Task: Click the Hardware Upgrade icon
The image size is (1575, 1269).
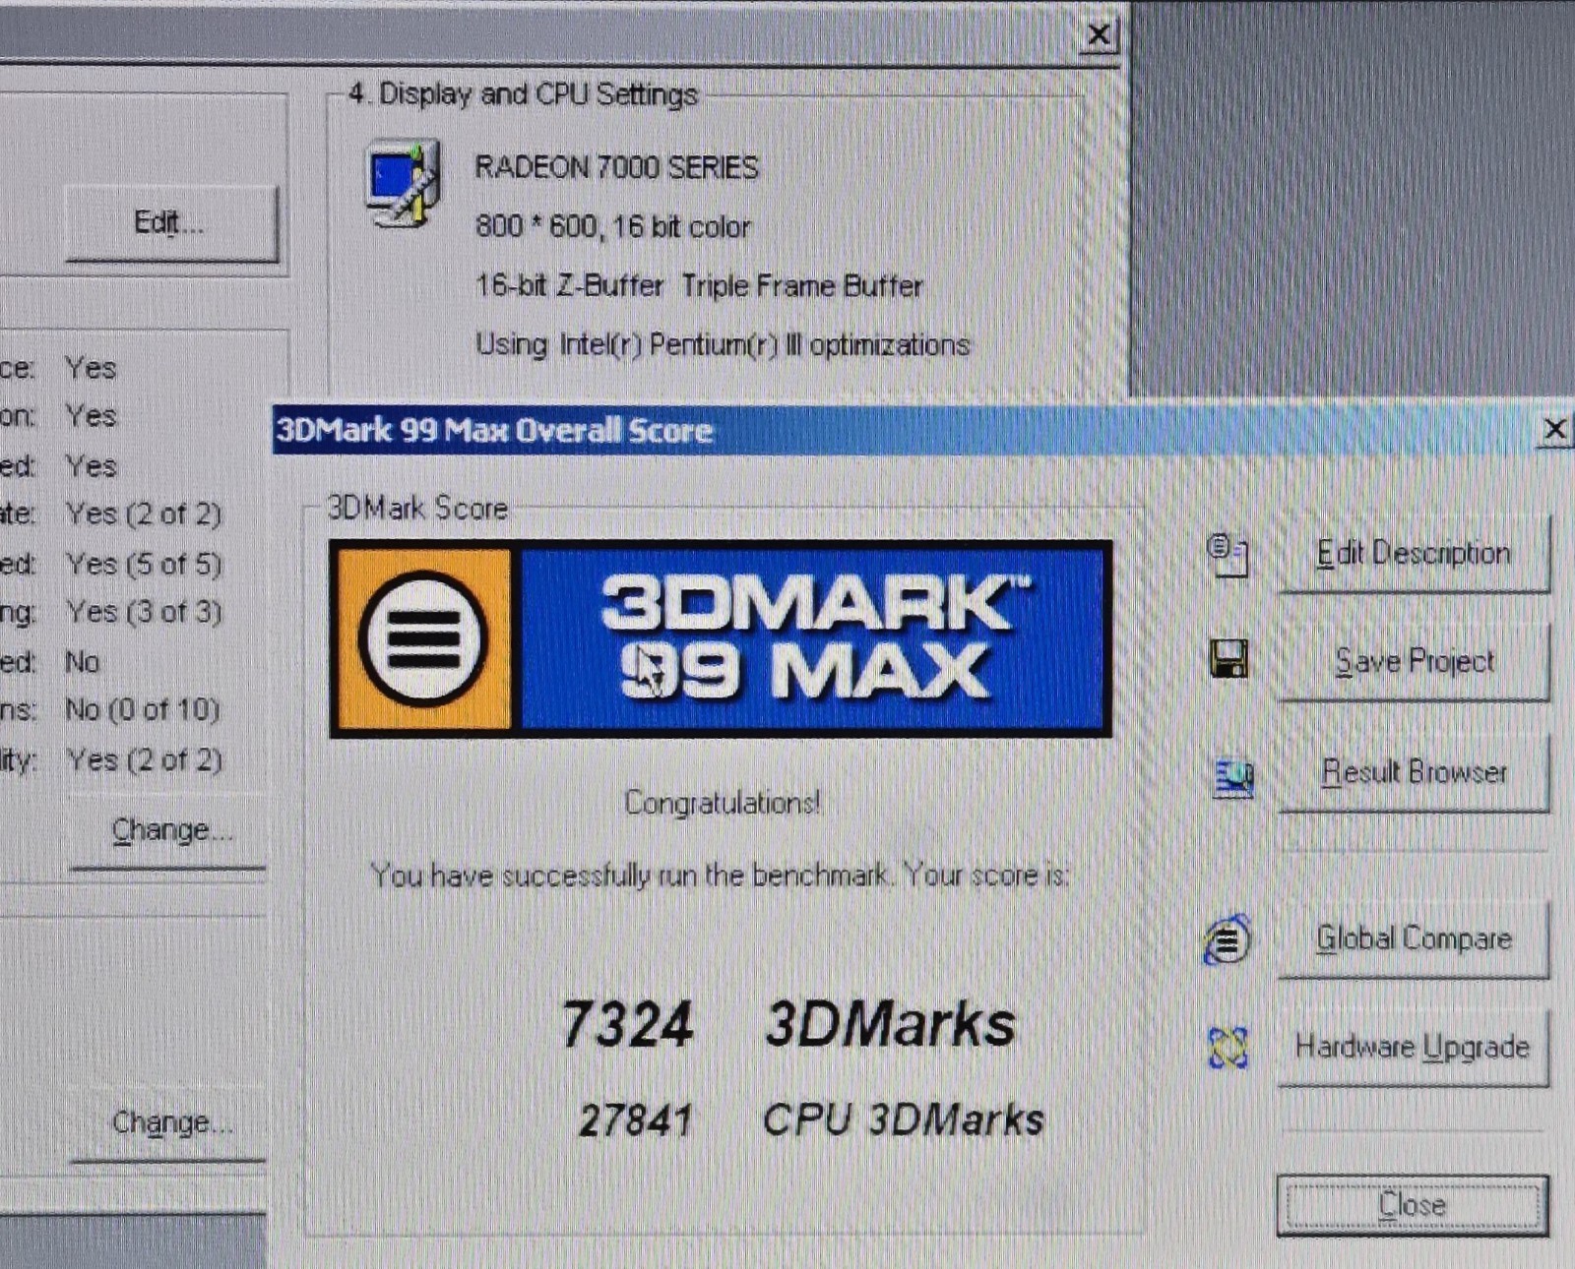Action: [x=1228, y=1048]
